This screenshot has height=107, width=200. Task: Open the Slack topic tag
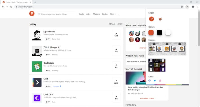[54, 102]
